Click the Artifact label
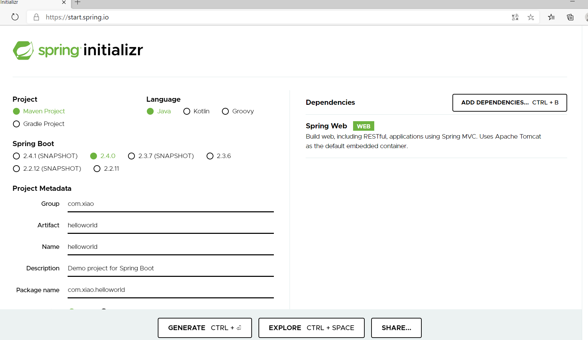The width and height of the screenshot is (588, 340). click(48, 225)
